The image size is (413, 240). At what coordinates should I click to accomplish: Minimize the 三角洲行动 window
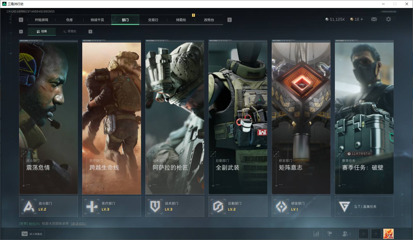coord(383,4)
